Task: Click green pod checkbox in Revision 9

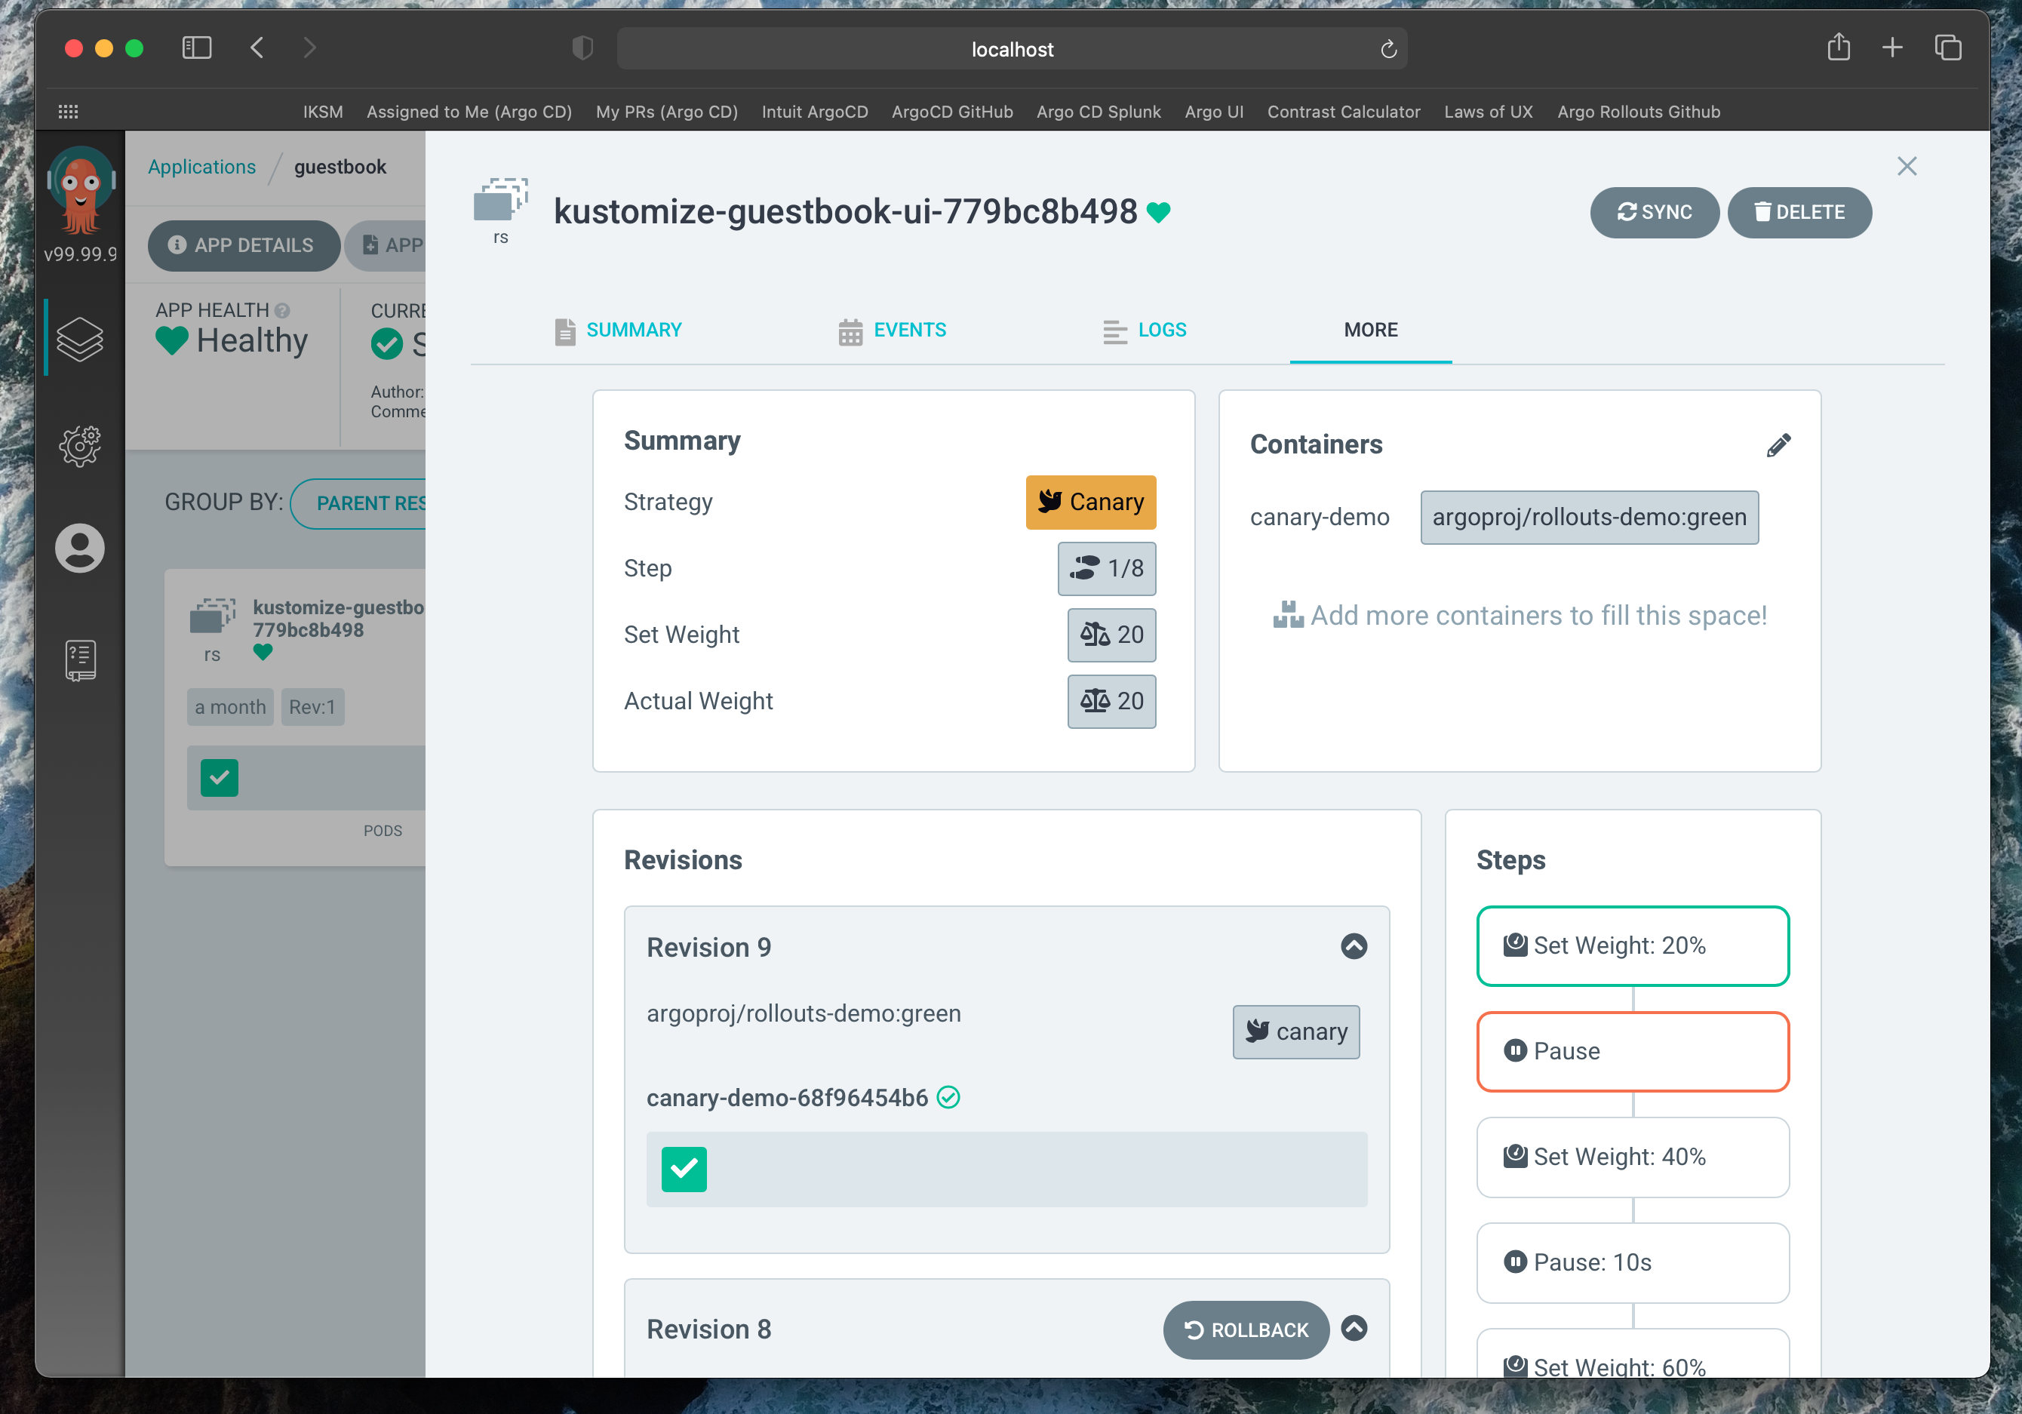Action: 684,1169
